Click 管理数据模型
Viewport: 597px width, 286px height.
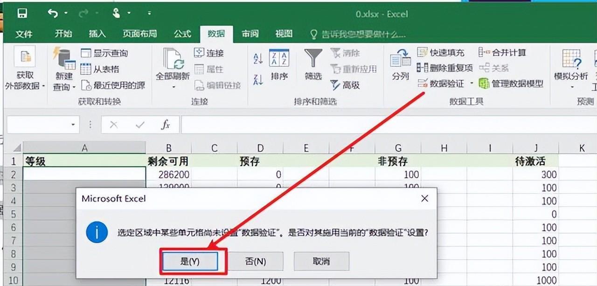point(511,84)
